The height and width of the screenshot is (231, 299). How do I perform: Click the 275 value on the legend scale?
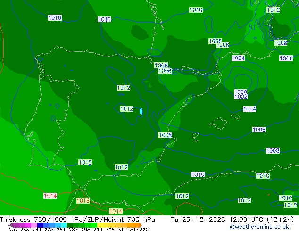point(49,229)
